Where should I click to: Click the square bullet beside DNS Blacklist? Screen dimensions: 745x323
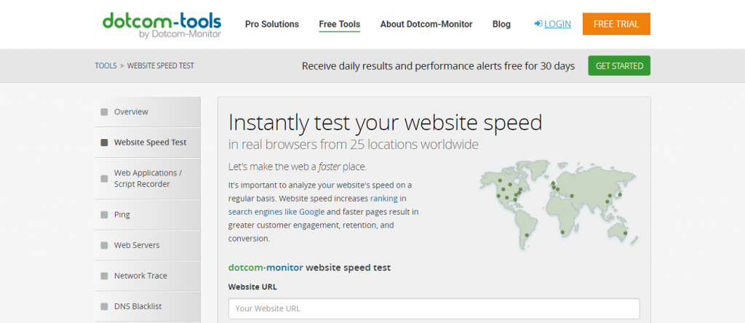(104, 307)
